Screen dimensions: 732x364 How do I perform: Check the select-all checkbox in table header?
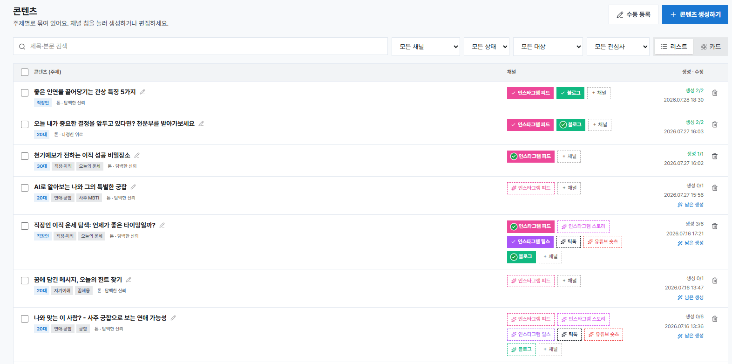(x=25, y=72)
